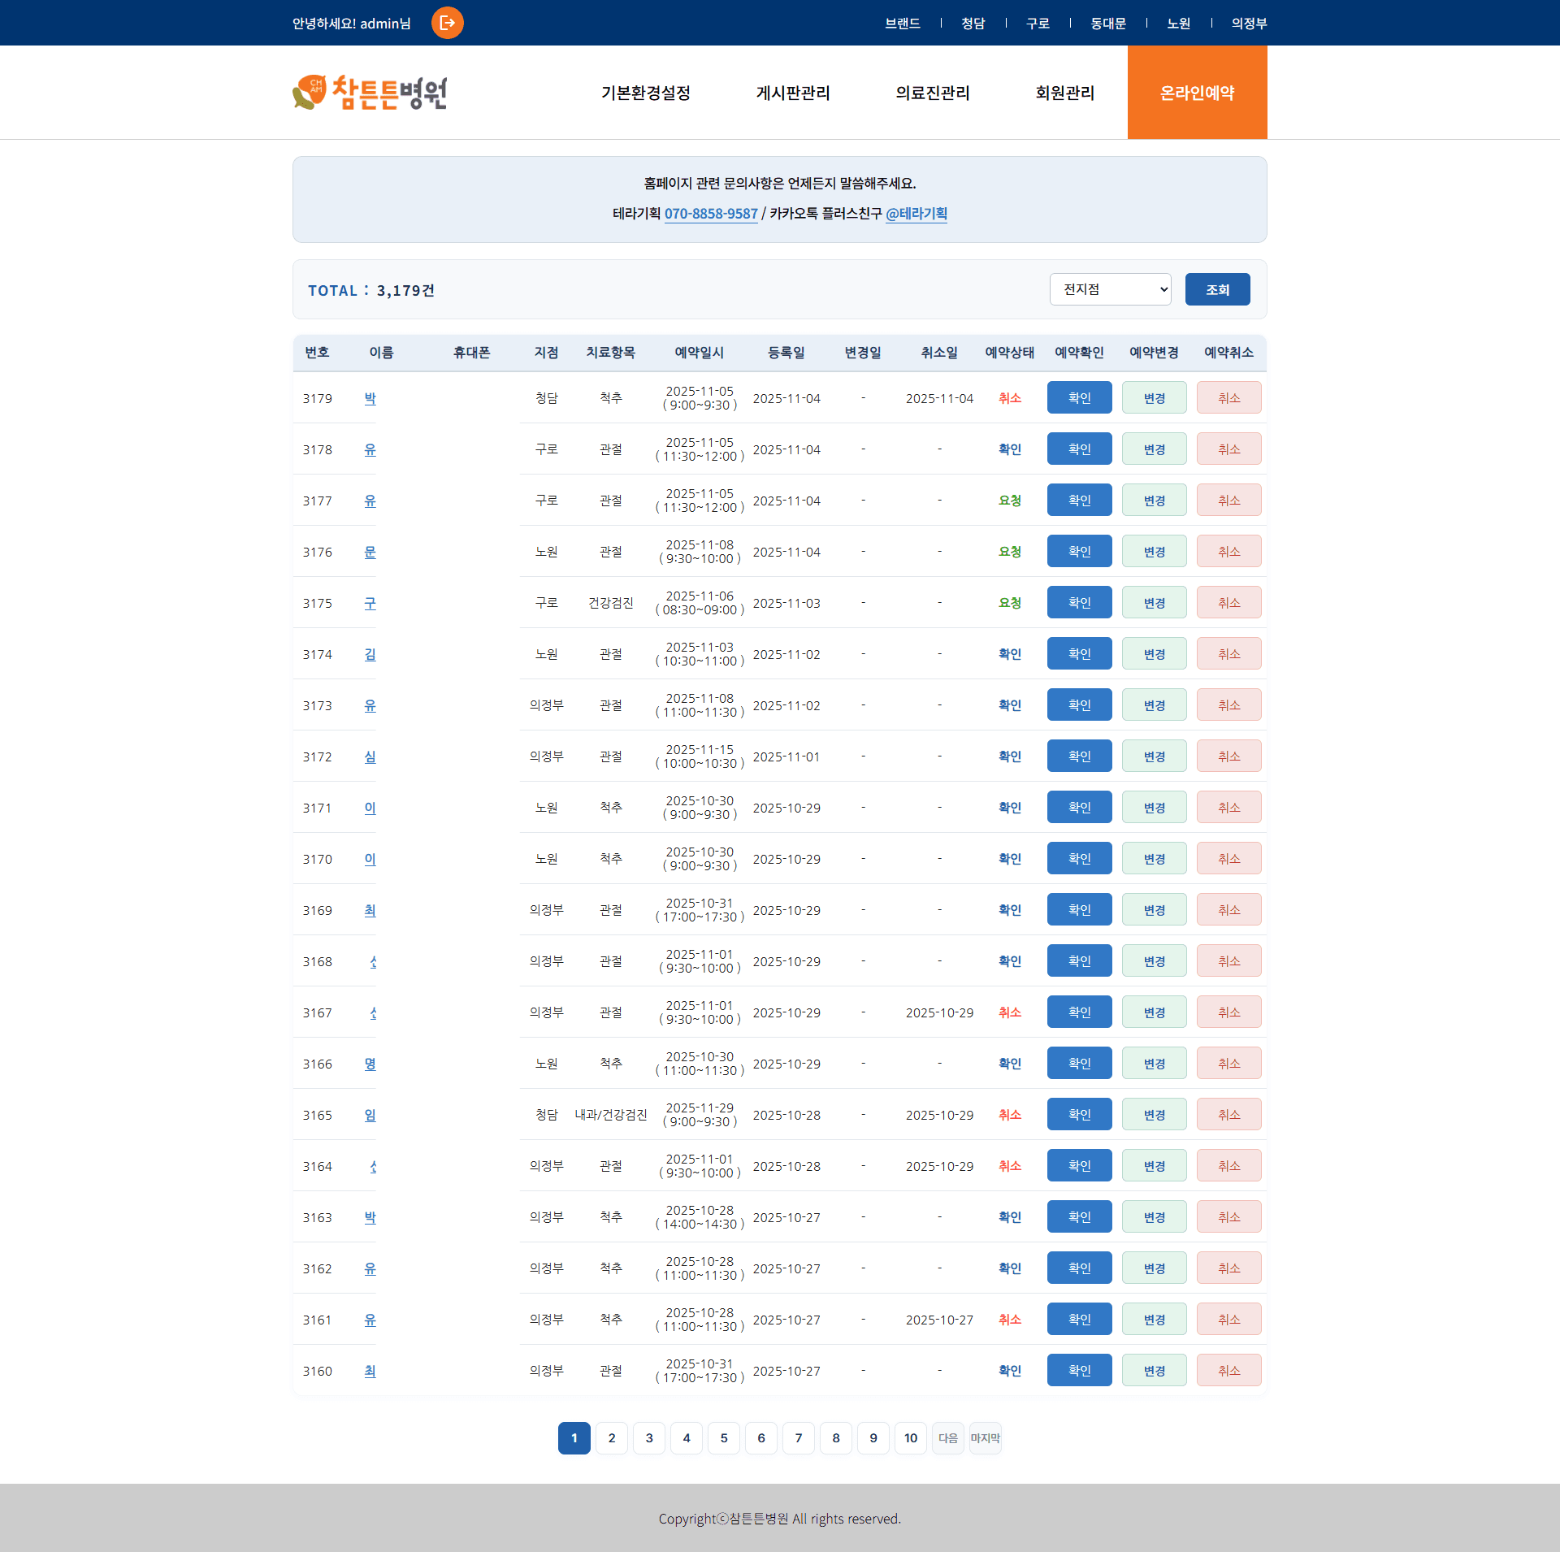Click 변경 button for reservation 3175
Image resolution: width=1560 pixels, height=1552 pixels.
[1154, 603]
